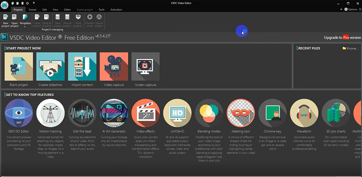
Task: Open an existing project via Open project
Action: tap(14, 21)
